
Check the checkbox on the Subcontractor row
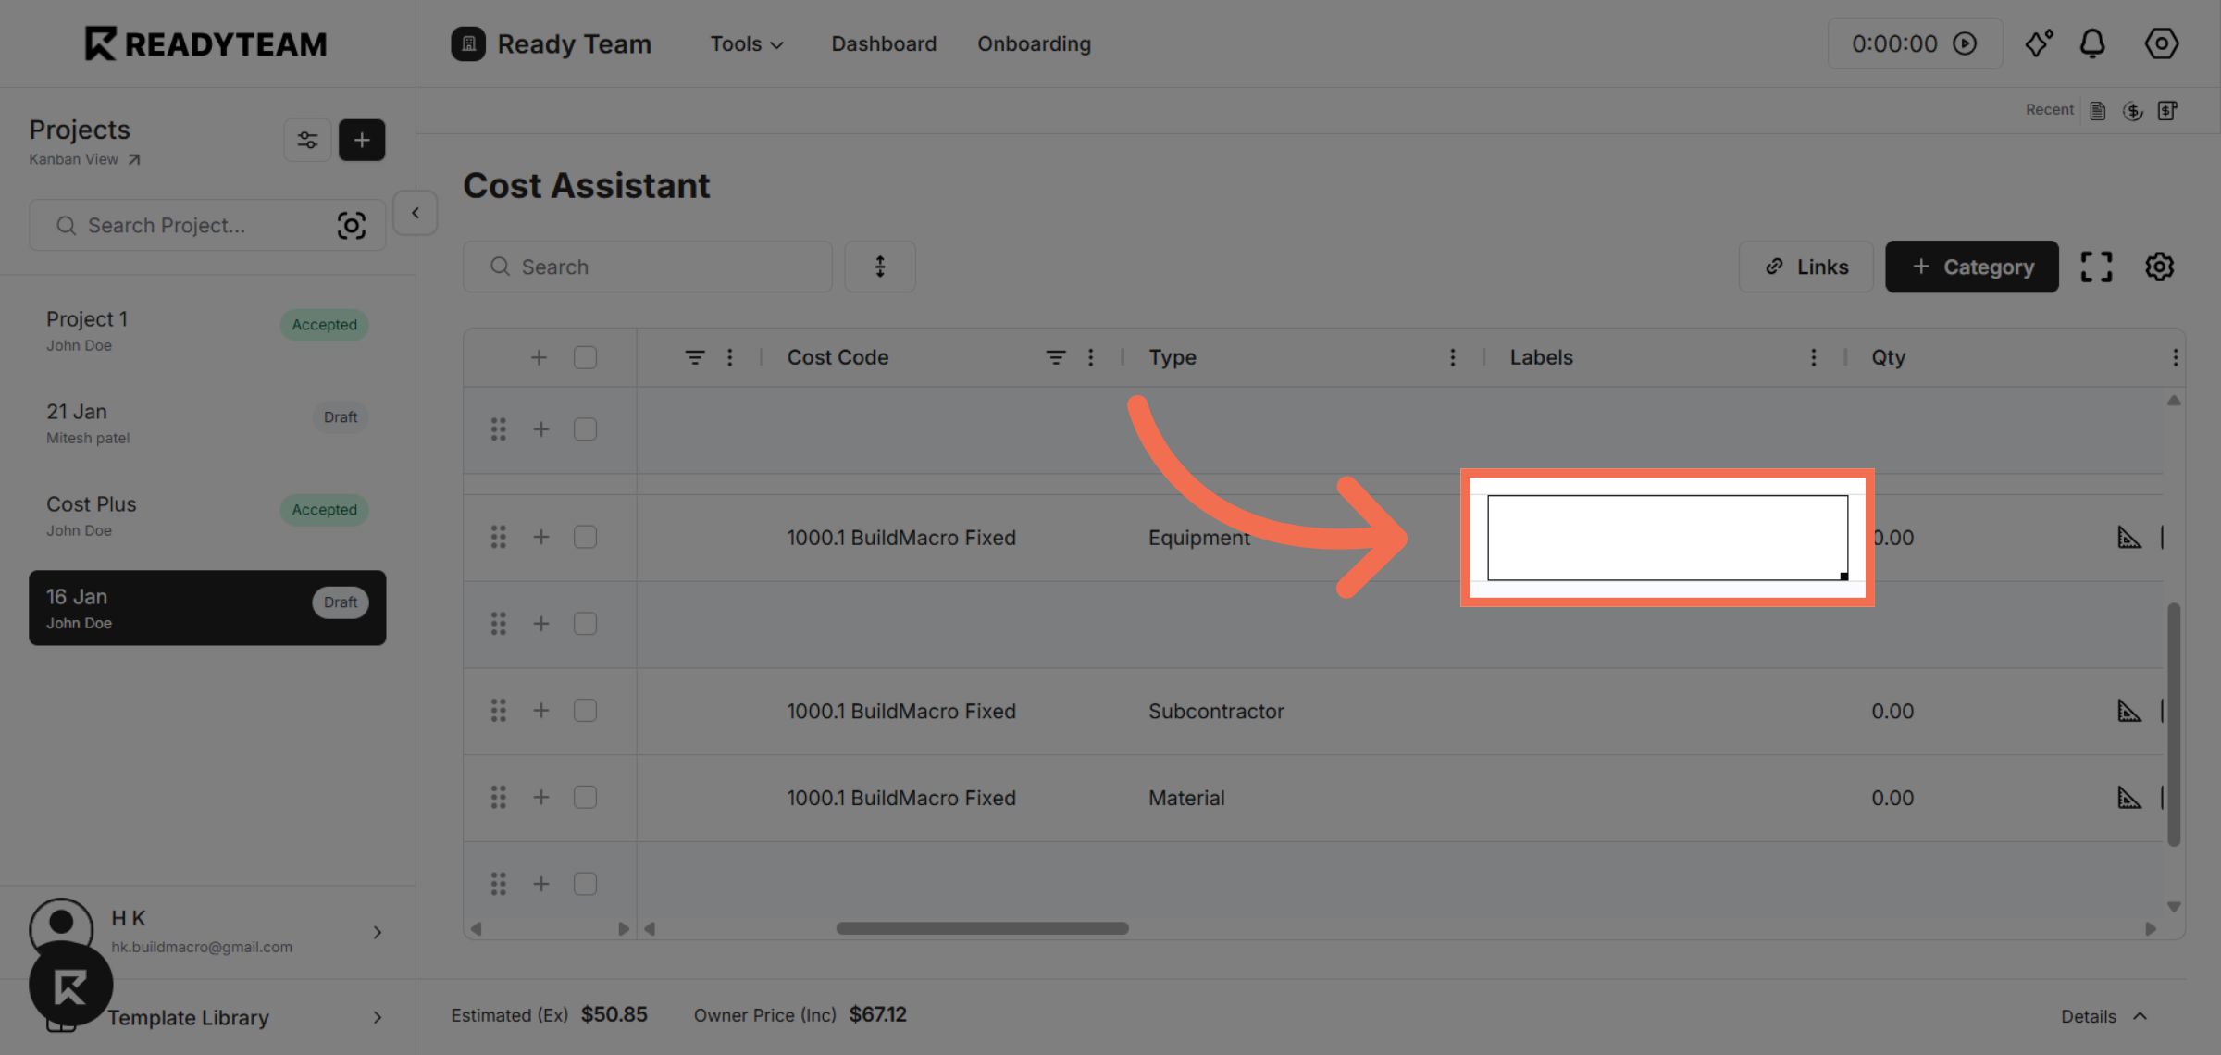(x=585, y=710)
